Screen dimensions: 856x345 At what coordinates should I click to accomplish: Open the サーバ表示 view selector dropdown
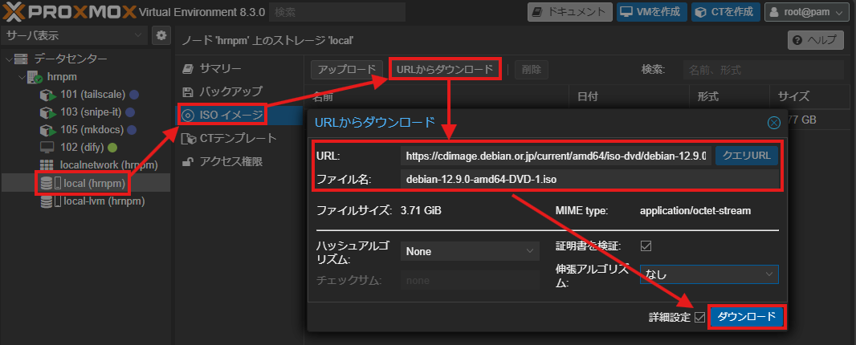point(74,36)
